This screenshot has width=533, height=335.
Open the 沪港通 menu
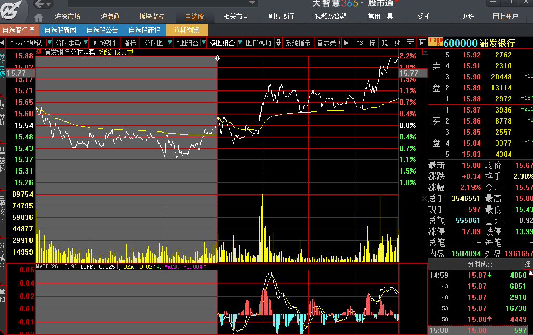(110, 16)
